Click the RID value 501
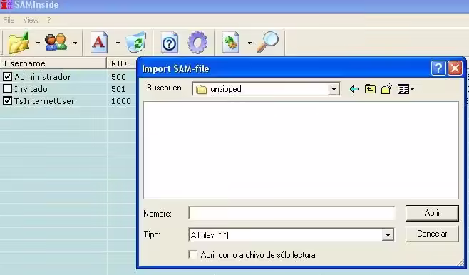This screenshot has height=275, width=469. (x=118, y=89)
